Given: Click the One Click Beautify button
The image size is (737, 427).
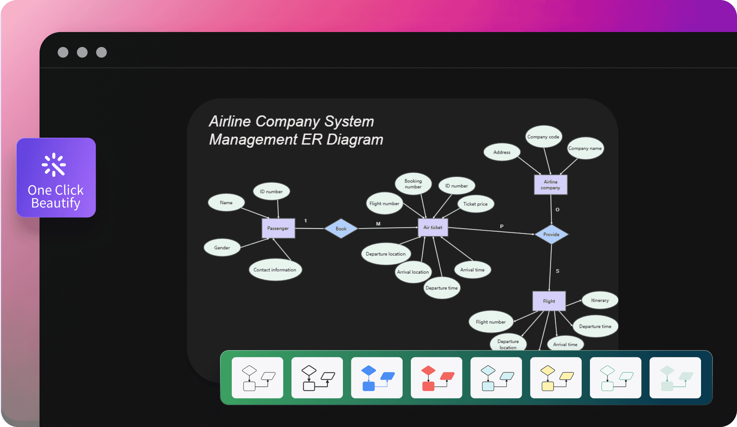Looking at the screenshot, I should pos(56,178).
